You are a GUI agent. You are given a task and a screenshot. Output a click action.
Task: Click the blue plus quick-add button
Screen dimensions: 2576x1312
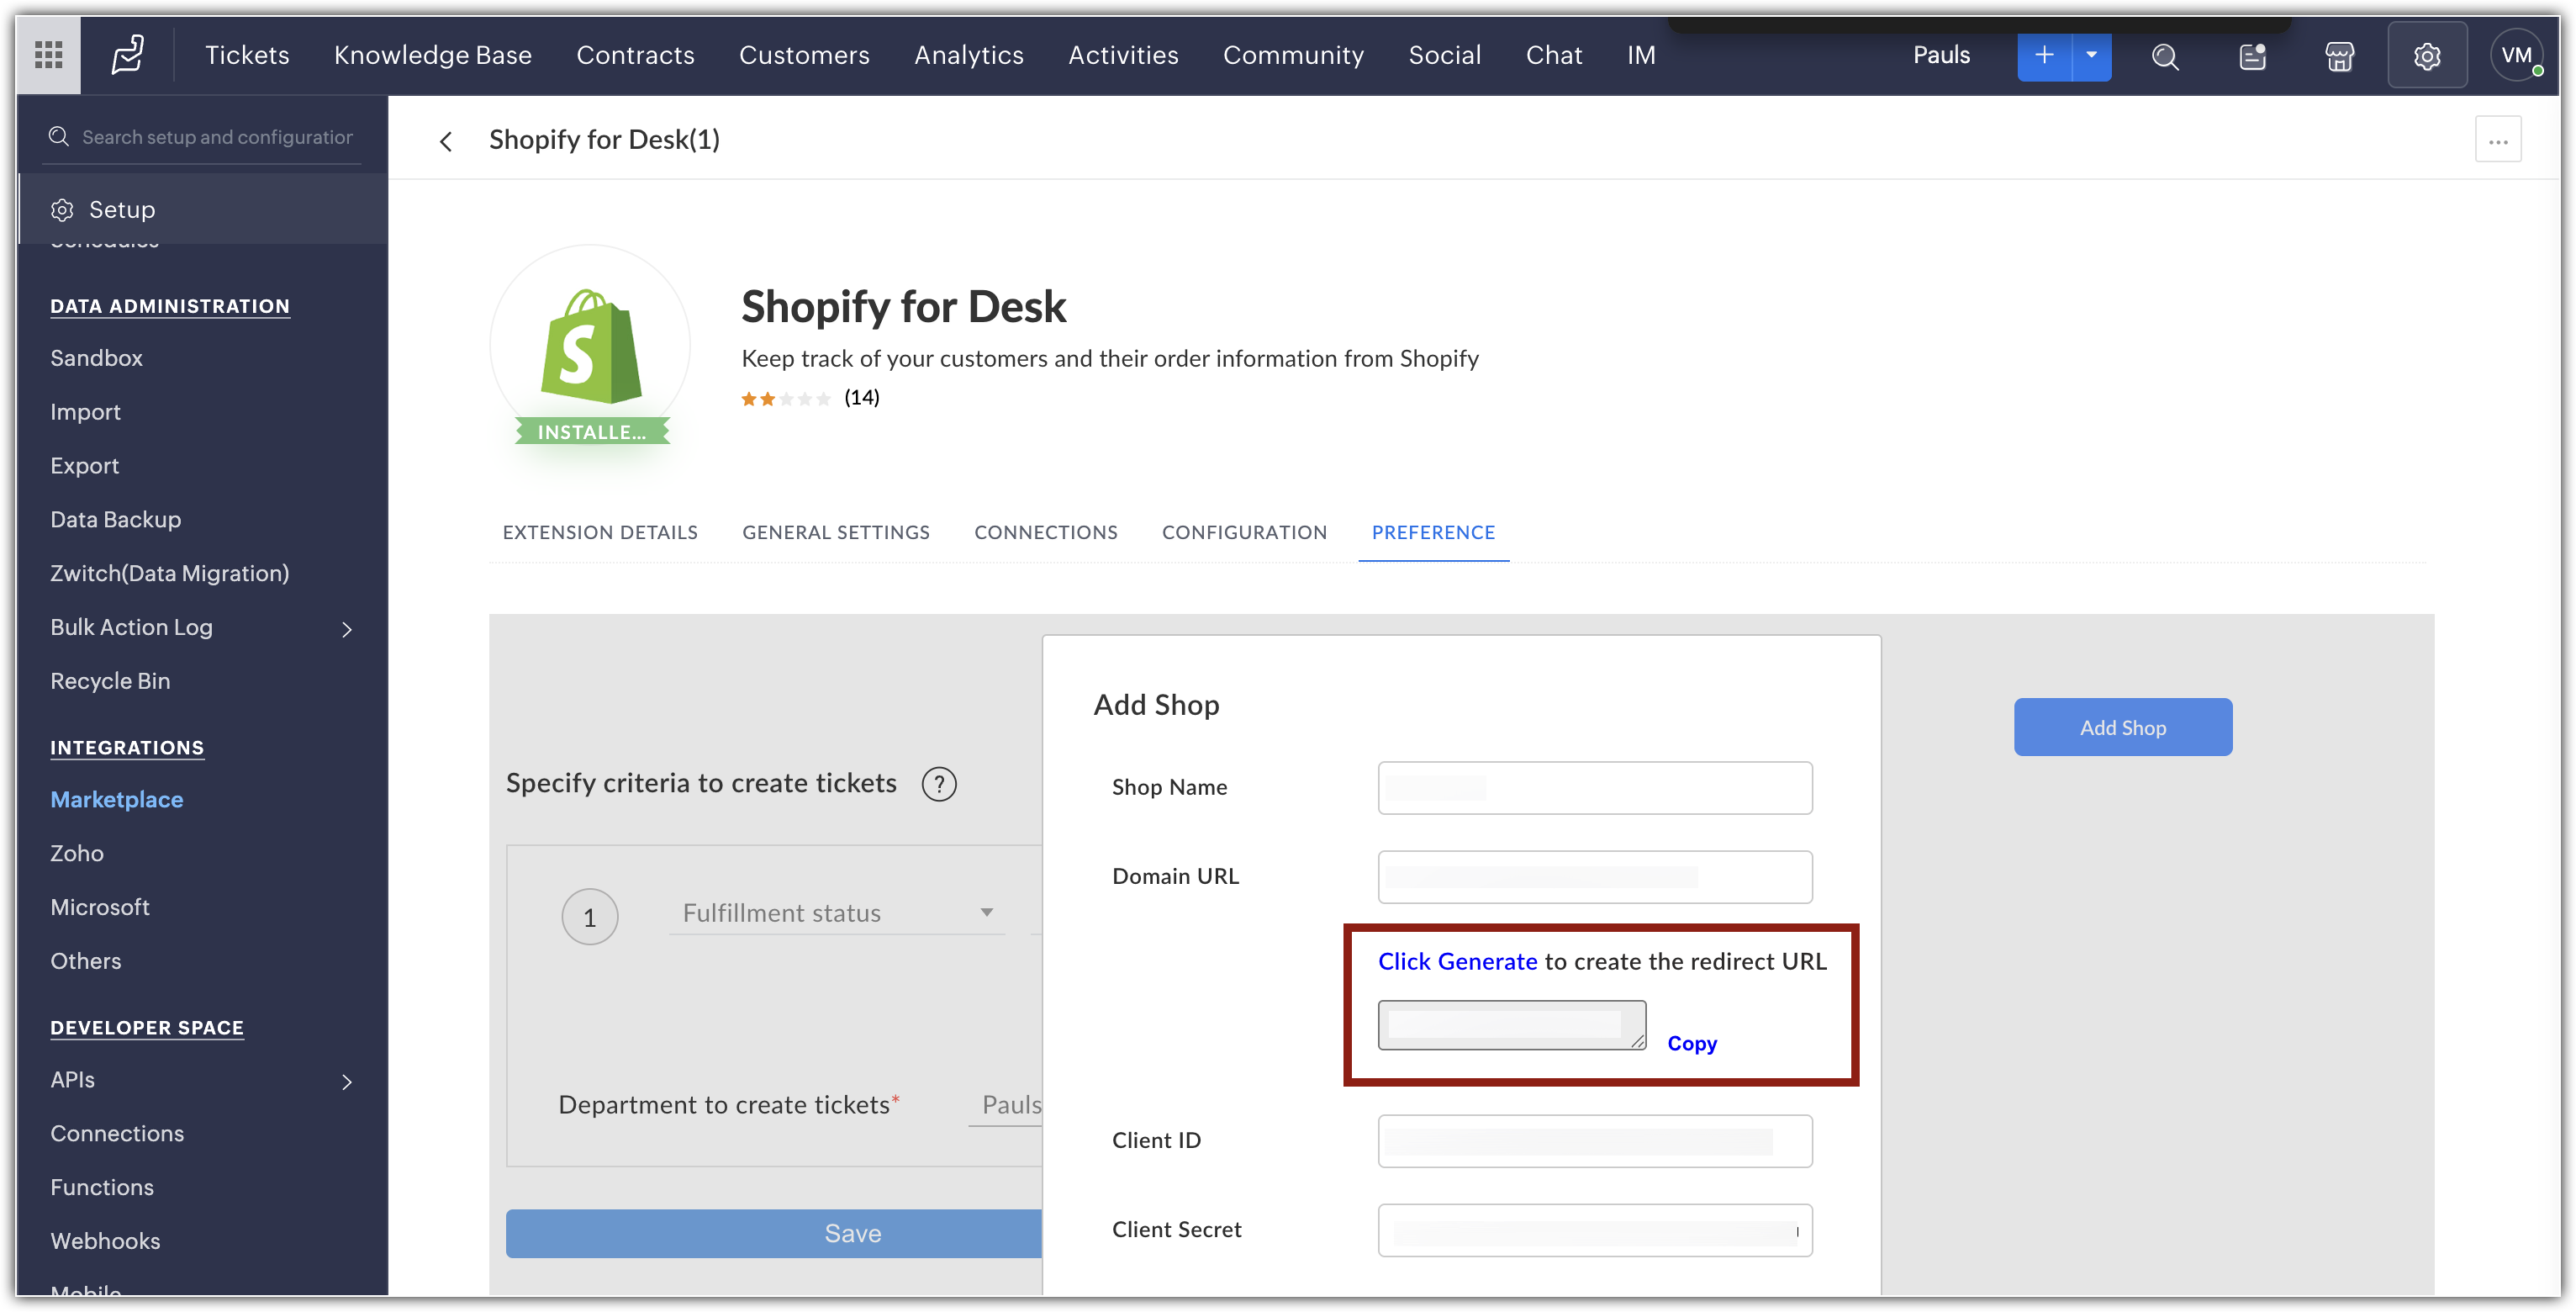(x=2044, y=55)
